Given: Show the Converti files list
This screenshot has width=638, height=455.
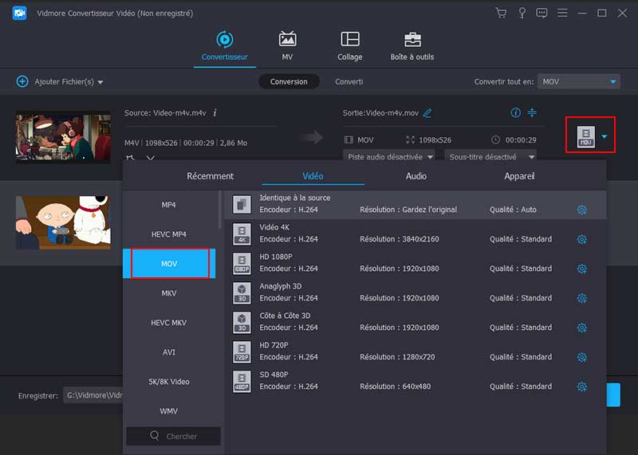Looking at the screenshot, I should click(x=349, y=81).
